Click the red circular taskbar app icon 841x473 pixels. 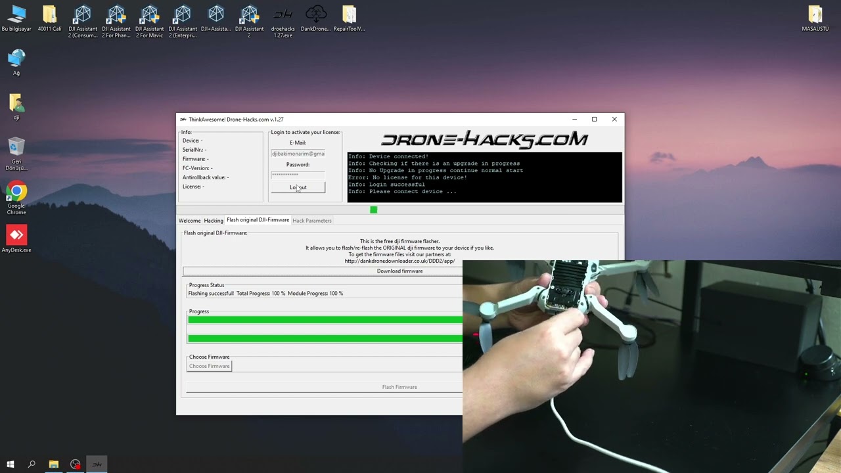click(76, 464)
